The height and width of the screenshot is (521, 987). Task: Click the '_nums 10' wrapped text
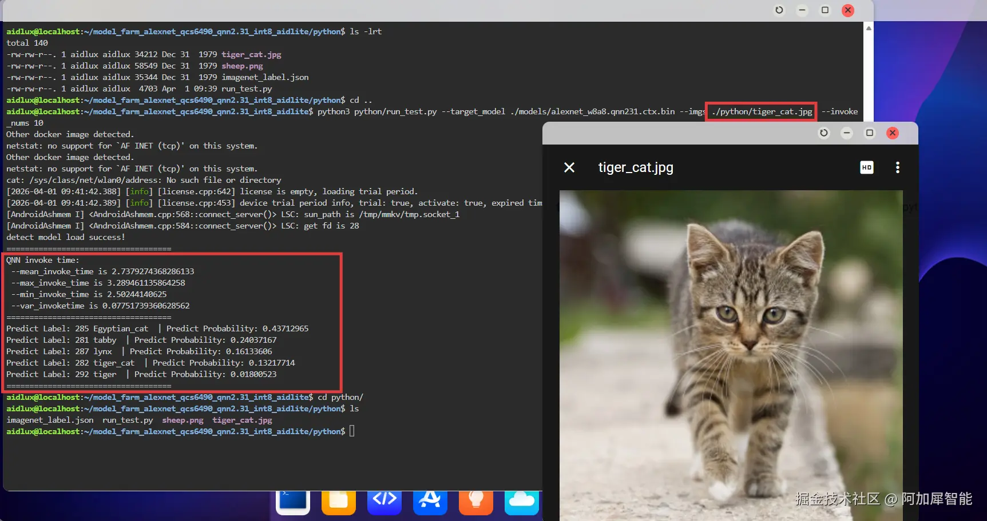point(25,123)
